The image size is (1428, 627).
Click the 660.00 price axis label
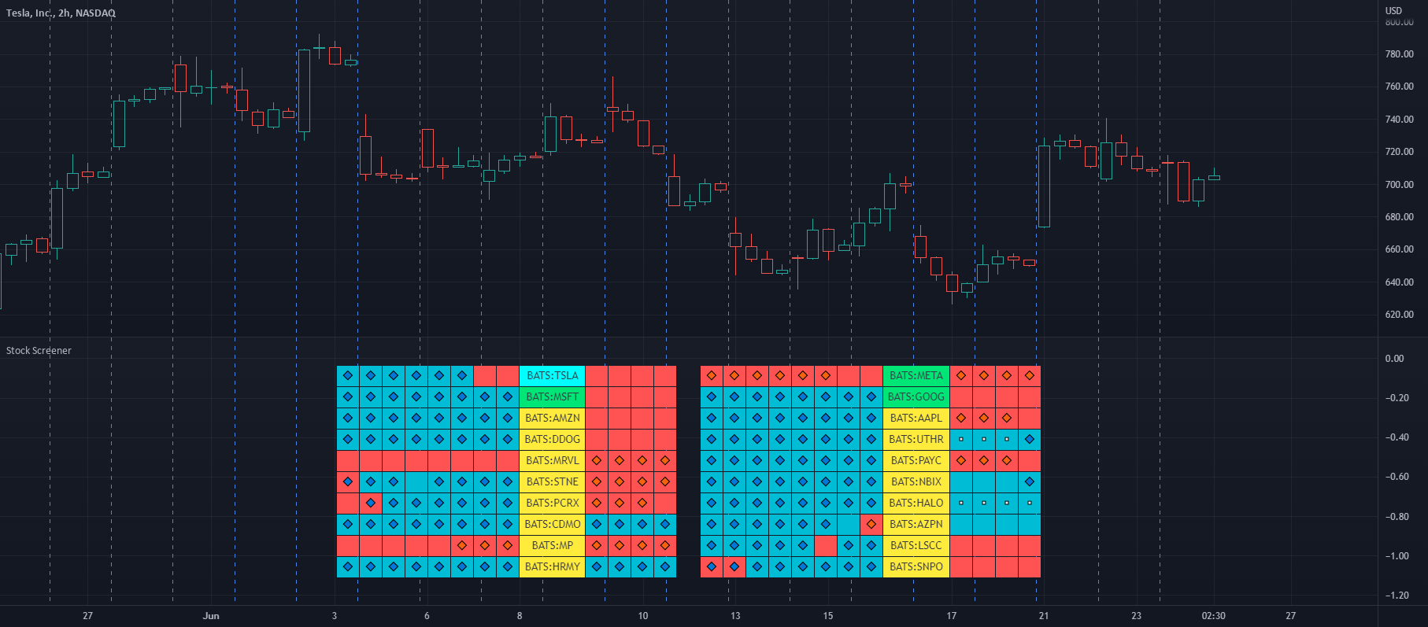click(x=1400, y=249)
